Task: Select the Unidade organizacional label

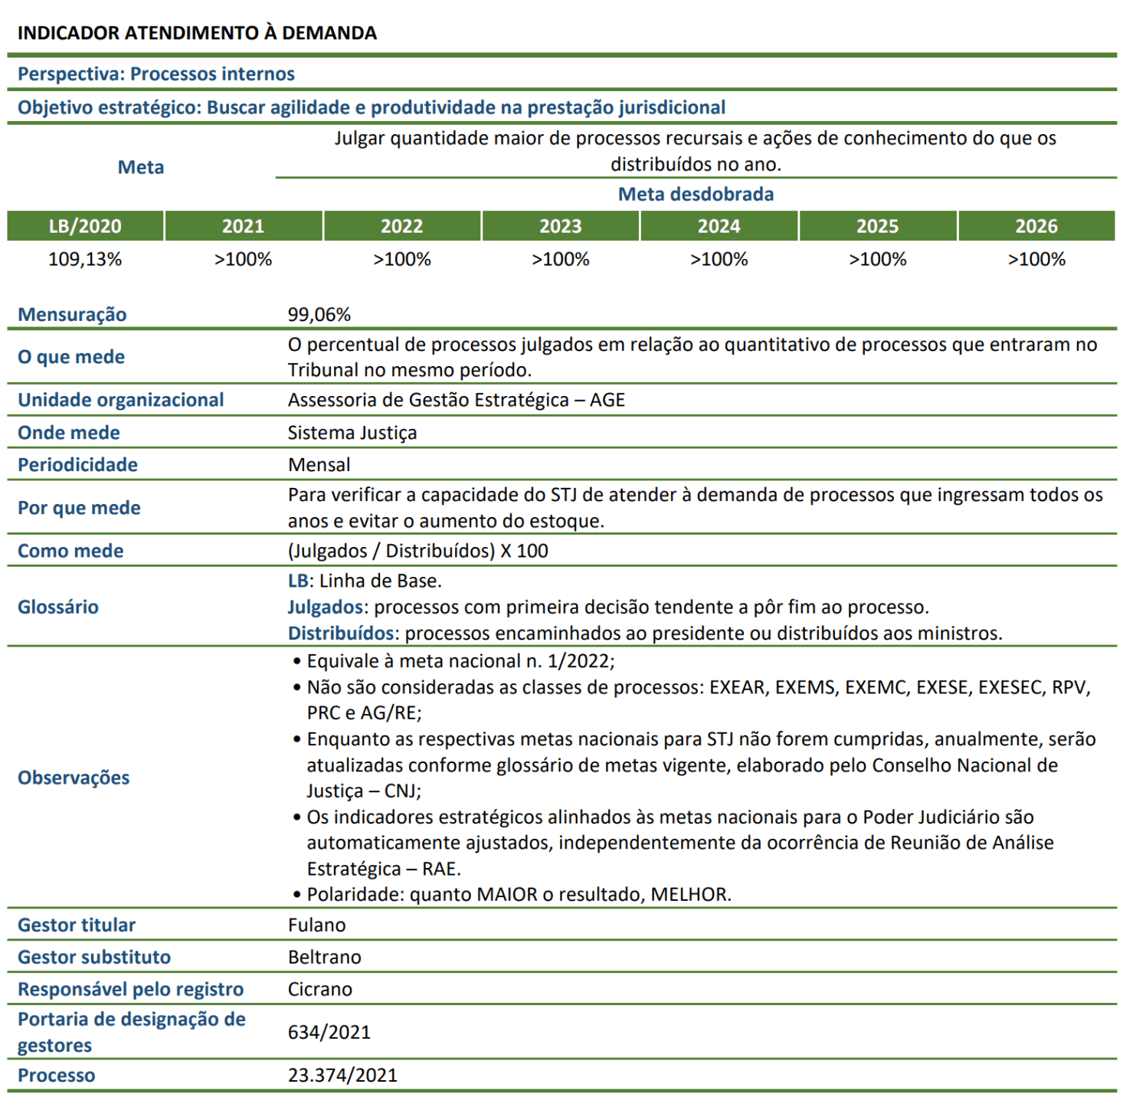Action: tap(121, 400)
